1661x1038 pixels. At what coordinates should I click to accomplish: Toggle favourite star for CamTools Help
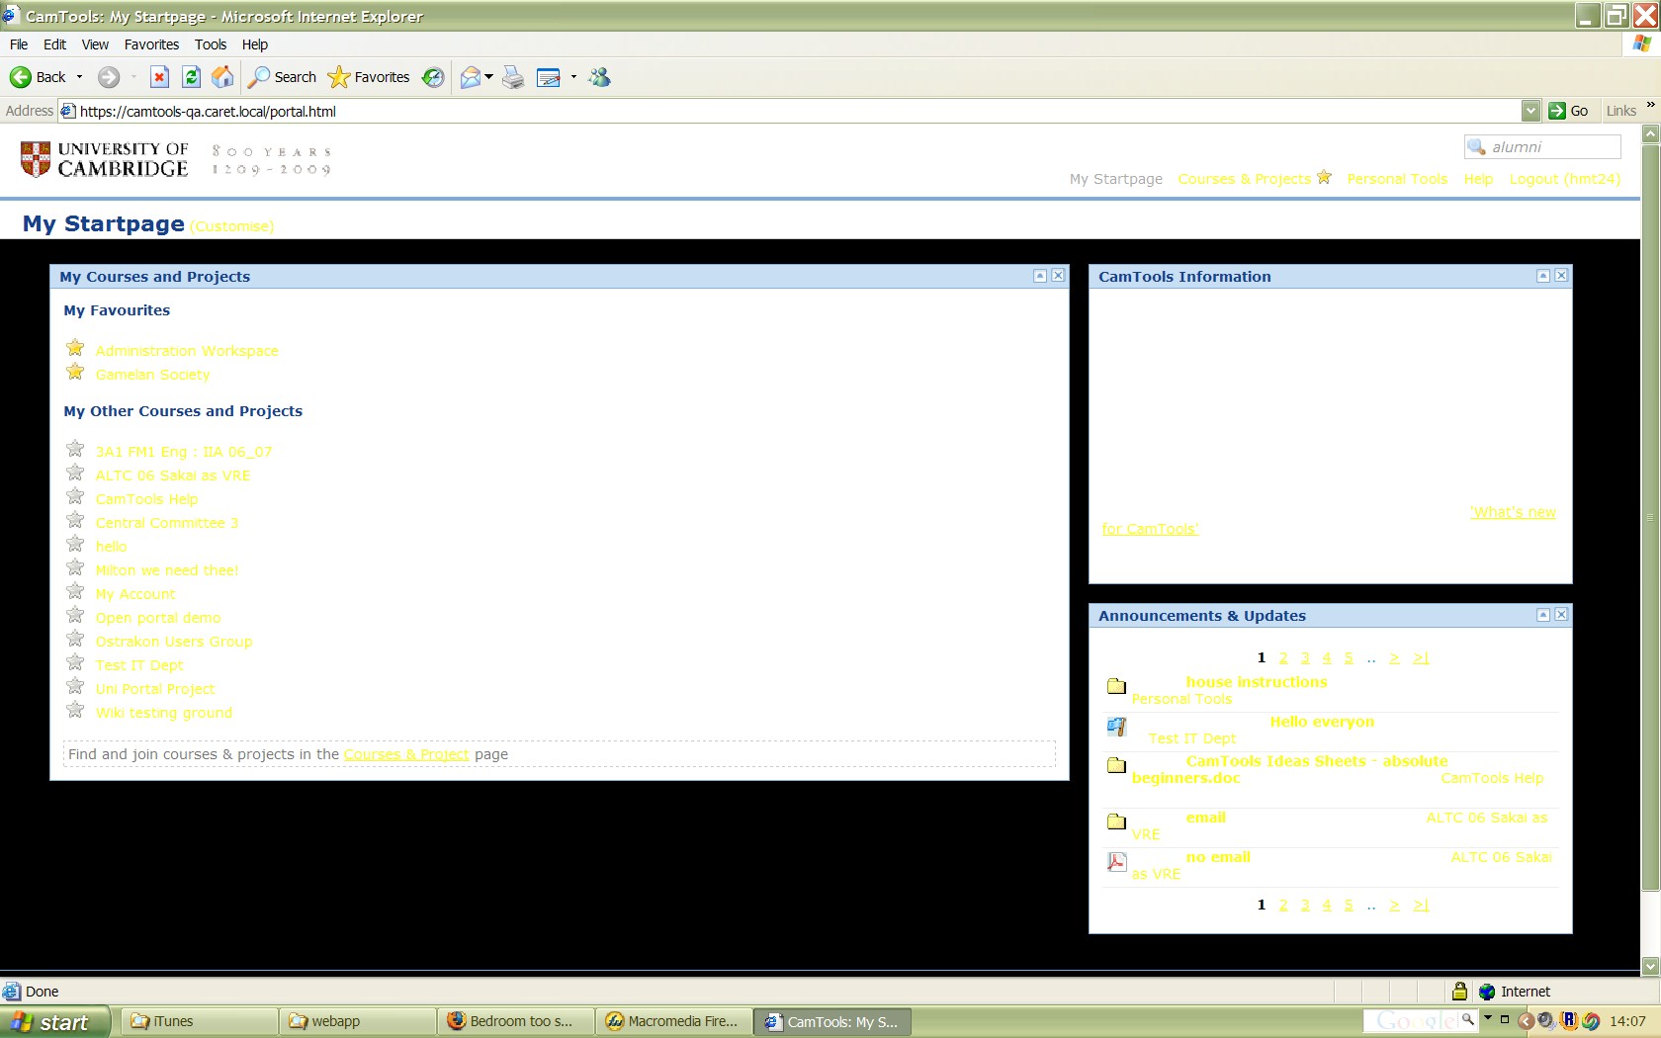click(75, 496)
